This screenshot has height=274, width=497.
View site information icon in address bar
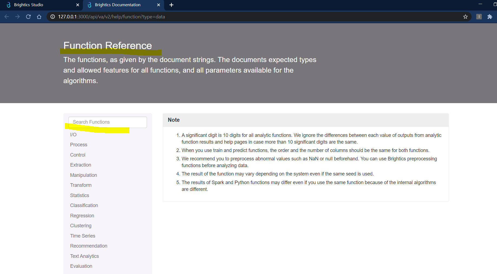(x=53, y=17)
